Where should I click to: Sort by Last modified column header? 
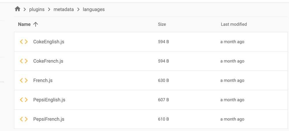pos(233,24)
